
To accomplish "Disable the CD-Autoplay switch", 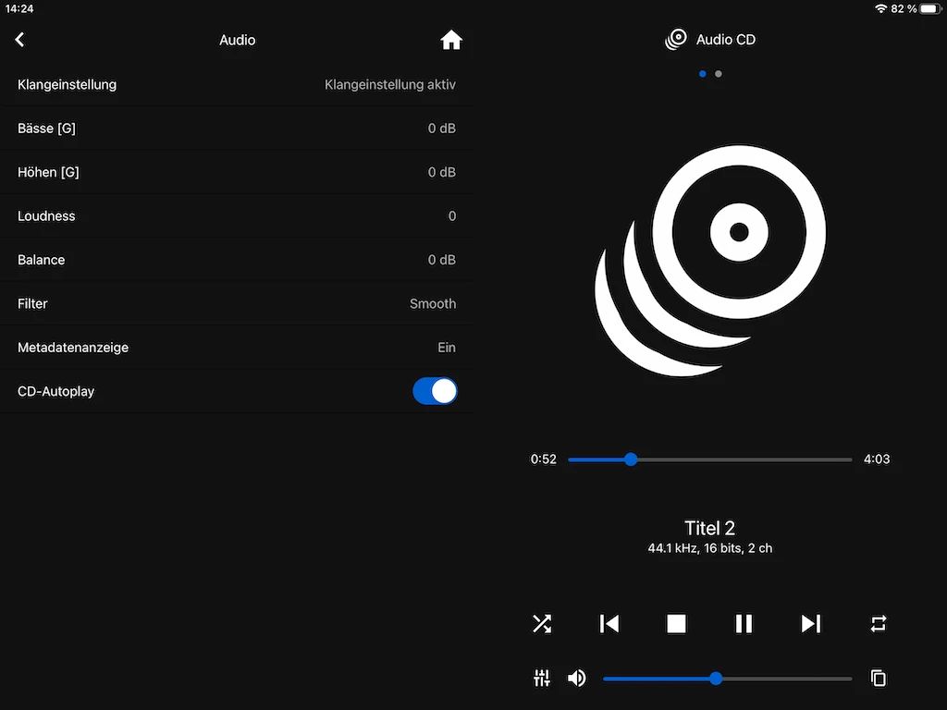I will 435,391.
